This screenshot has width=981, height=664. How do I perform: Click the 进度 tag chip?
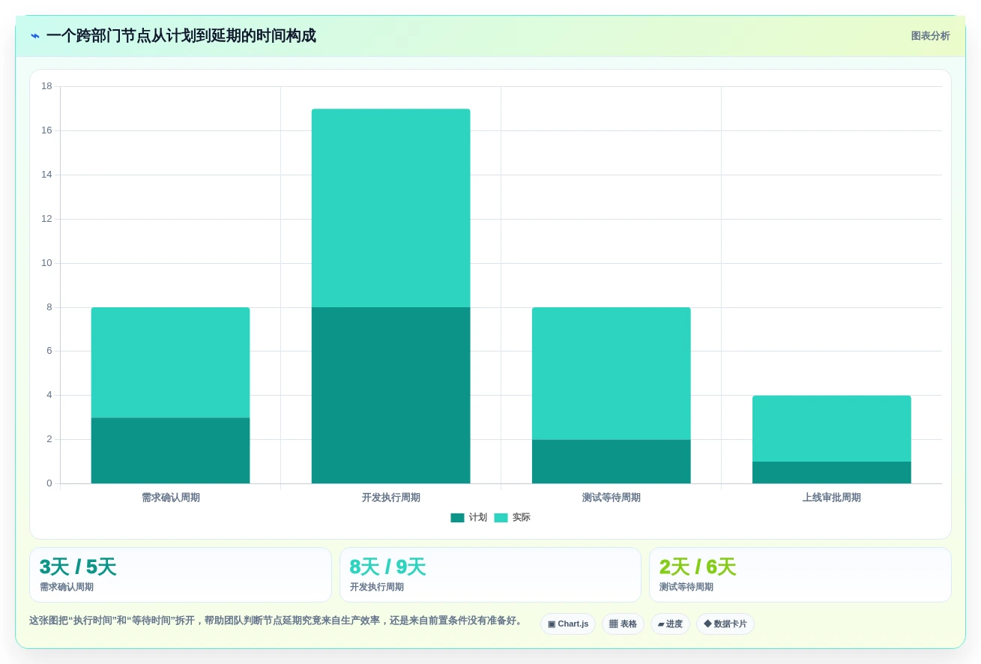[670, 624]
